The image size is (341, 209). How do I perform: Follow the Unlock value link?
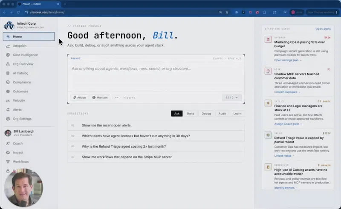(x=284, y=156)
